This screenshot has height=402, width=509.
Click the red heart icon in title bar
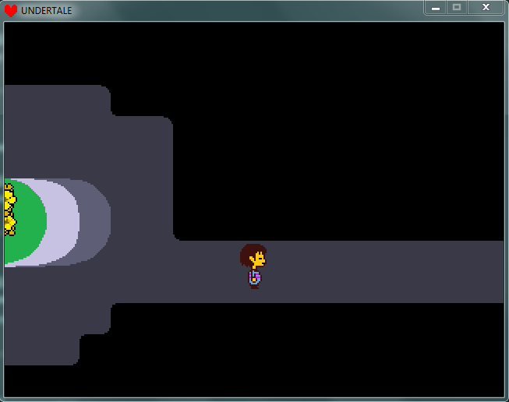[x=11, y=11]
